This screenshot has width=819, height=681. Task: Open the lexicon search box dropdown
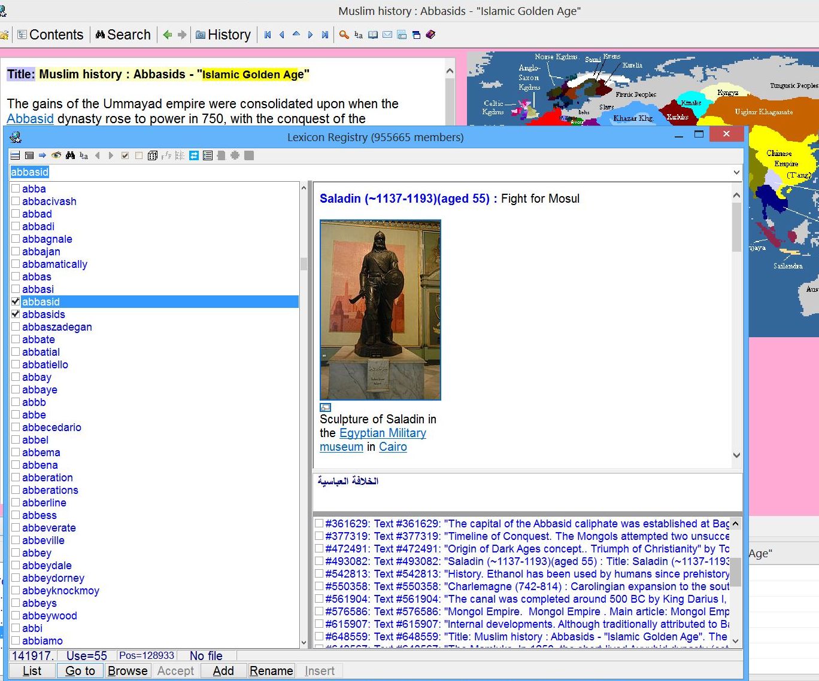pyautogui.click(x=736, y=172)
